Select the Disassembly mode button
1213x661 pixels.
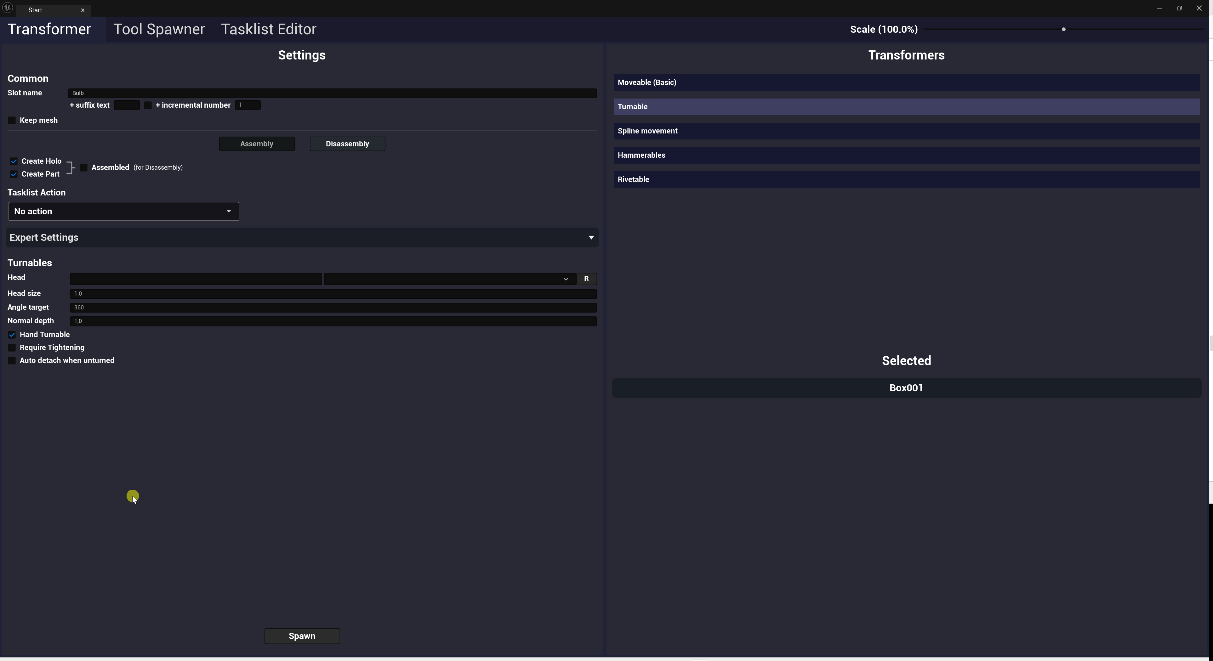point(347,144)
